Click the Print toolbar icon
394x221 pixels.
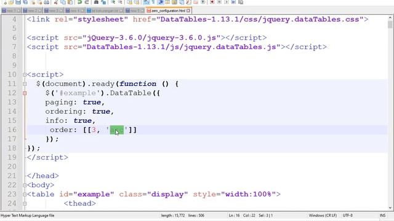click(x=47, y=2)
